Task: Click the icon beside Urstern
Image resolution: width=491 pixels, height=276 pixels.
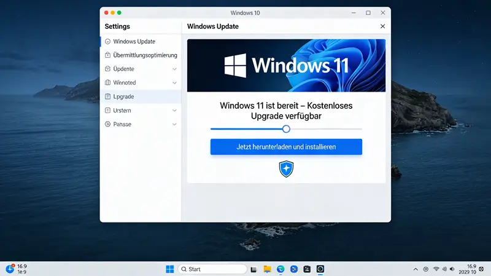Action: pos(108,111)
